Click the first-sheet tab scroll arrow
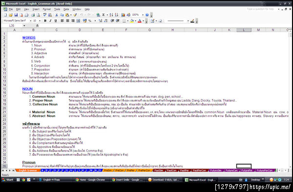293x192 pixels. [3, 171]
